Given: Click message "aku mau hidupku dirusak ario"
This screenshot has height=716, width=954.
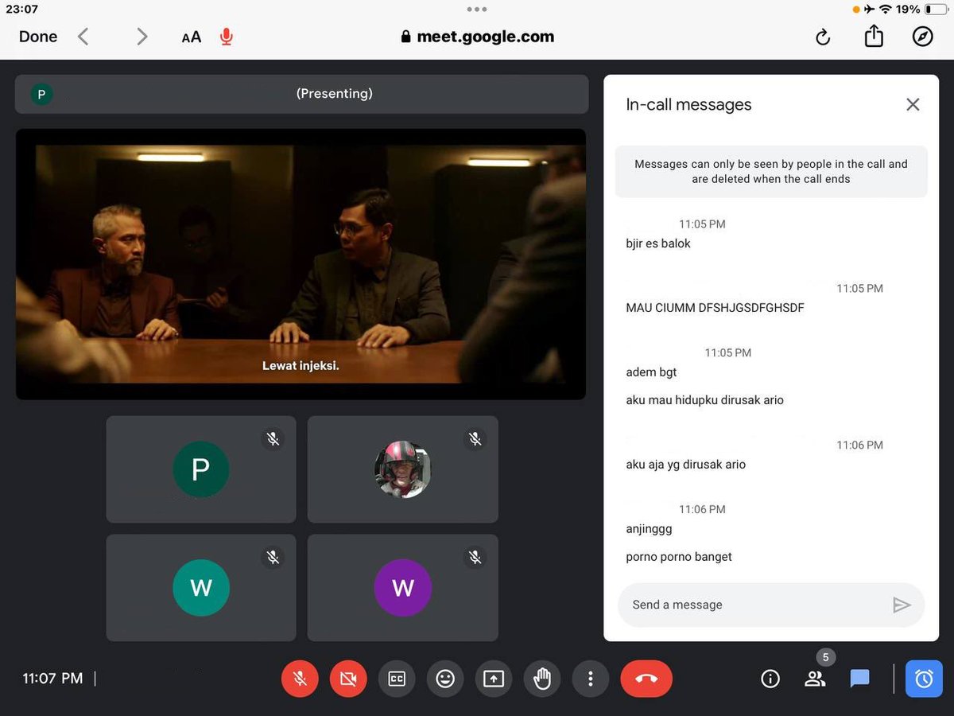Looking at the screenshot, I should (x=705, y=400).
